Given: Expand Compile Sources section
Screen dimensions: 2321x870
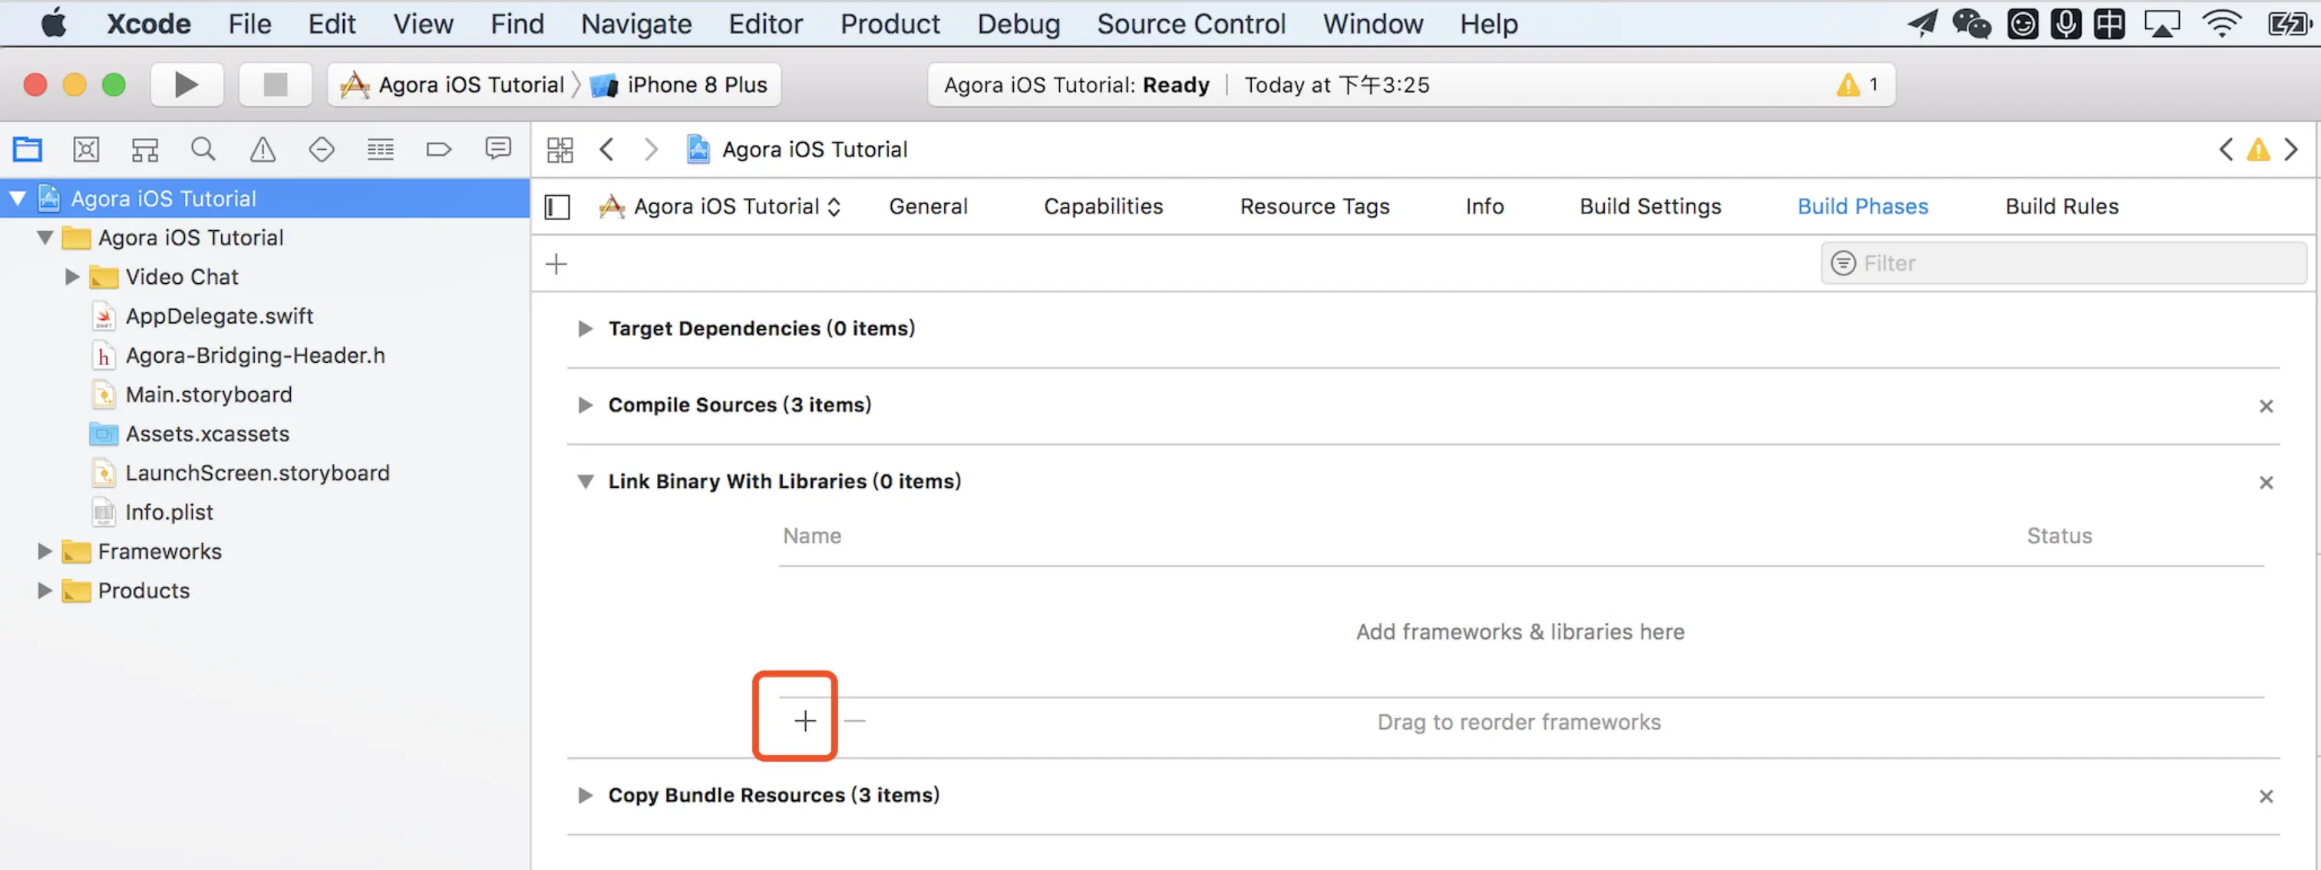Looking at the screenshot, I should (x=585, y=405).
